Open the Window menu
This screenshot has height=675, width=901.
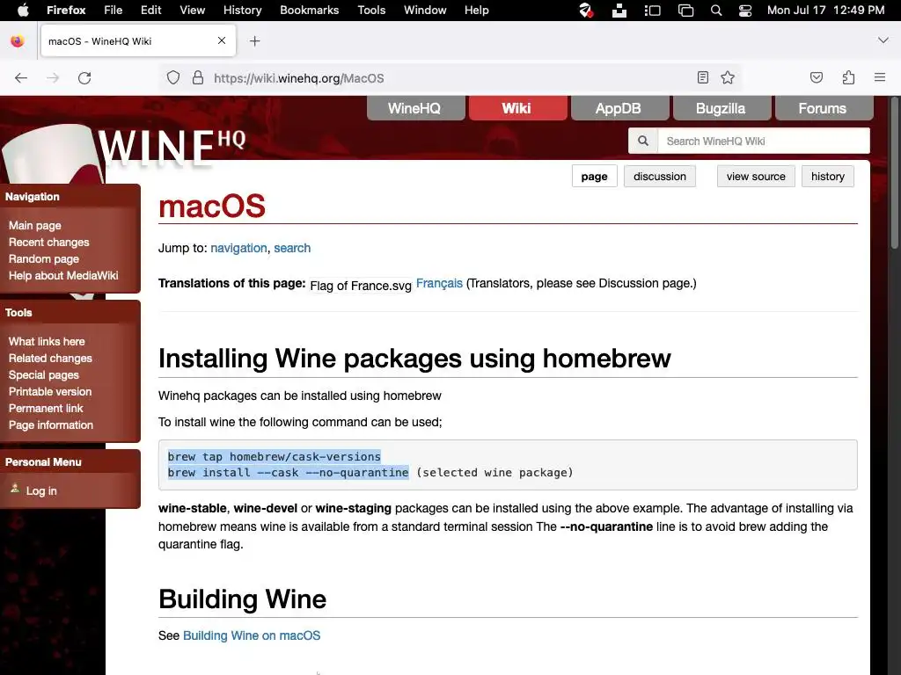425,10
